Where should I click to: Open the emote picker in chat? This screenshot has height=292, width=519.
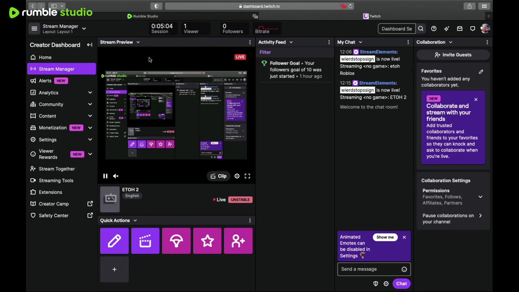pos(404,269)
